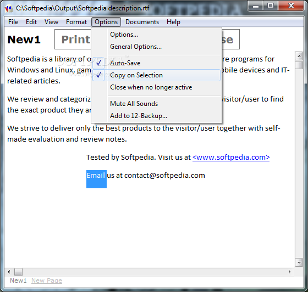308x292 pixels.
Task: Click the vertical scrollbar up arrow
Action: click(299, 56)
